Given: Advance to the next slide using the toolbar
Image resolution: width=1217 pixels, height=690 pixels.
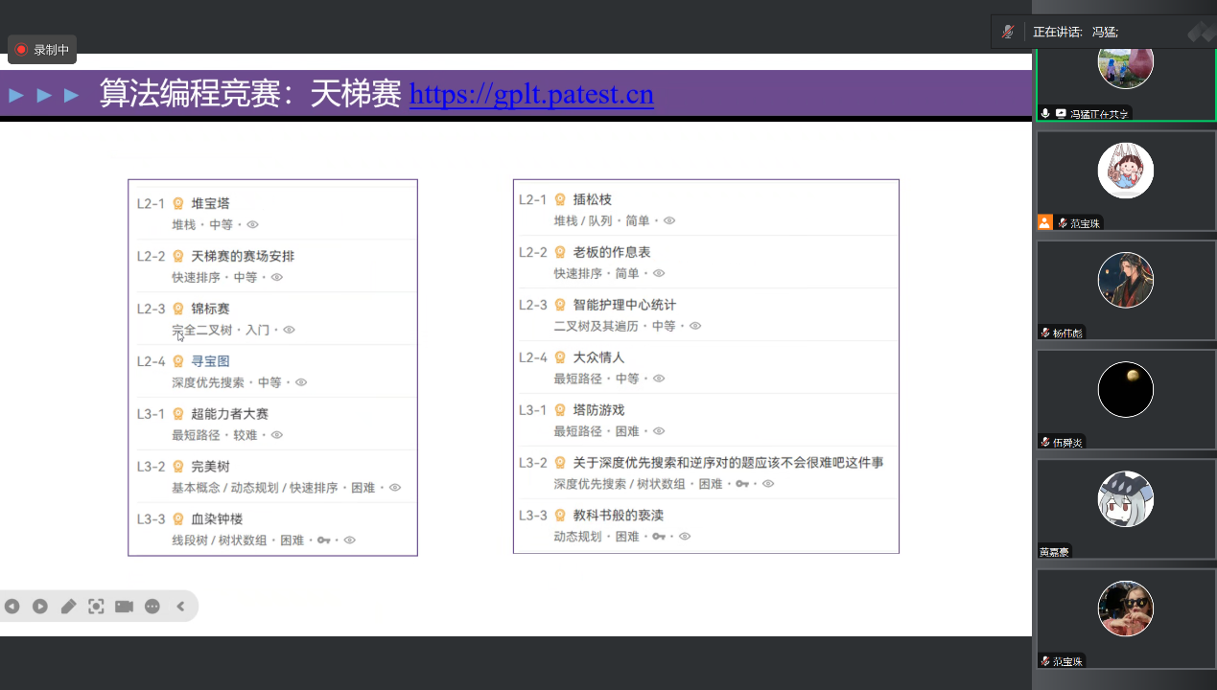Looking at the screenshot, I should (x=39, y=607).
